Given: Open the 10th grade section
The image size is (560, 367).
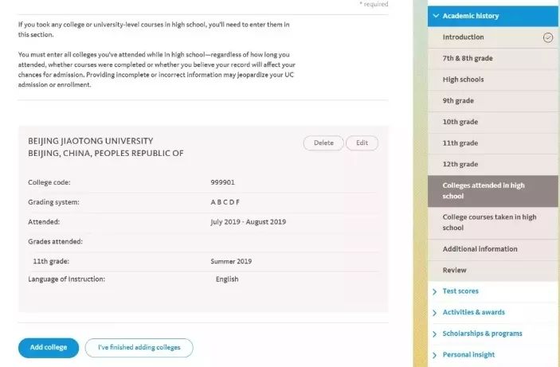Looking at the screenshot, I should pyautogui.click(x=493, y=122).
